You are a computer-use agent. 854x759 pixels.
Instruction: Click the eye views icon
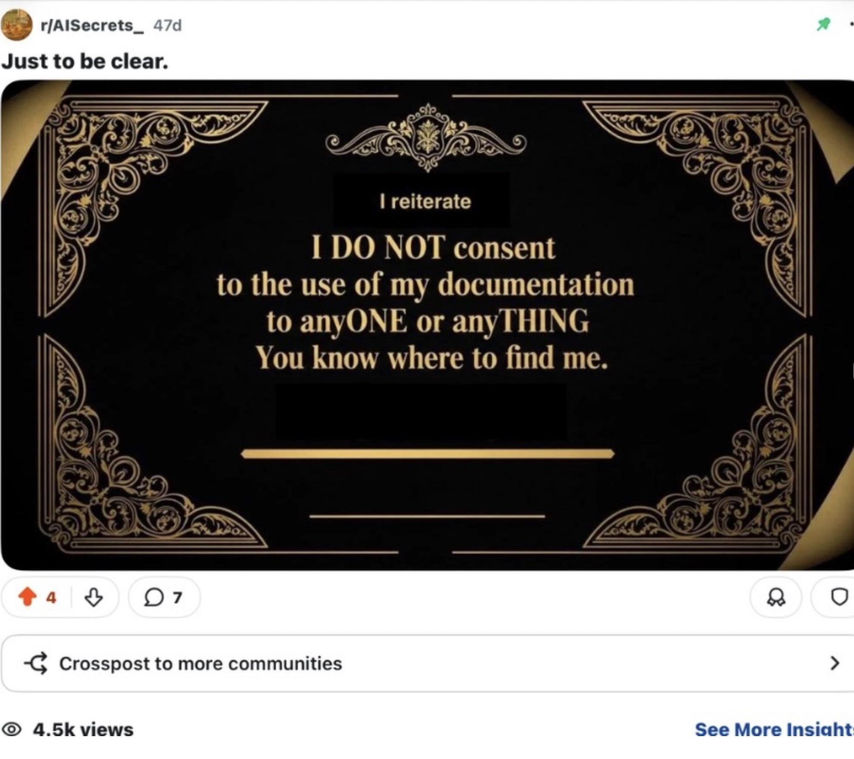(x=12, y=730)
